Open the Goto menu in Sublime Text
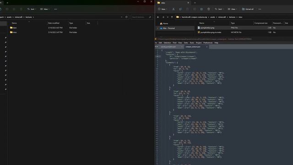 click(186, 43)
